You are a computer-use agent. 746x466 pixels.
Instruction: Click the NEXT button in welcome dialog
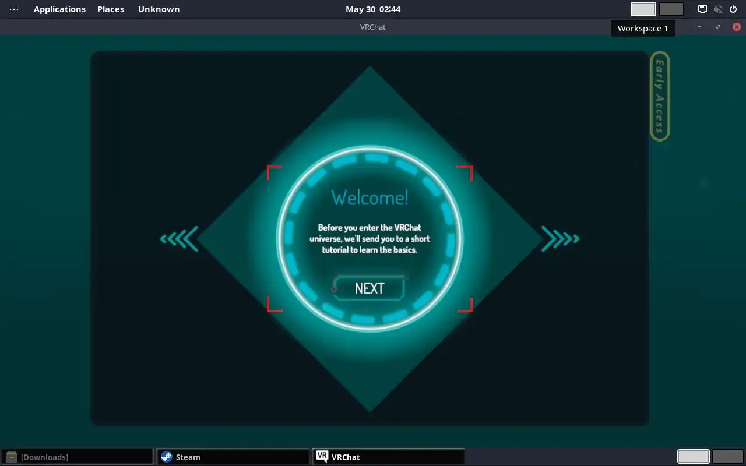tap(369, 288)
